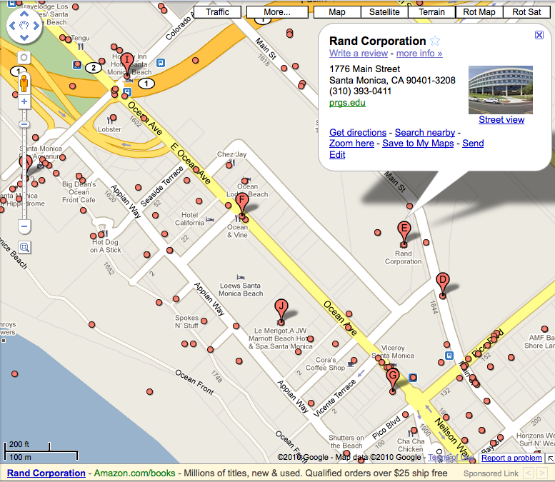Expand the overview map corner arrow
Viewport: 555px width, 482px height.
point(549,458)
